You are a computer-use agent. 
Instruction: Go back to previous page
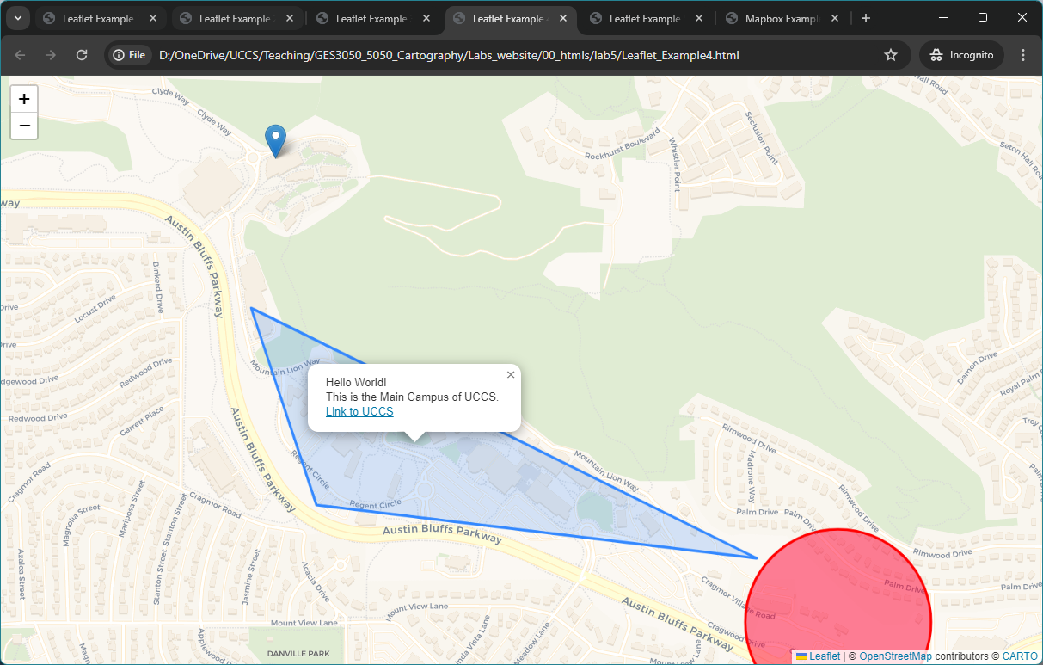point(21,55)
